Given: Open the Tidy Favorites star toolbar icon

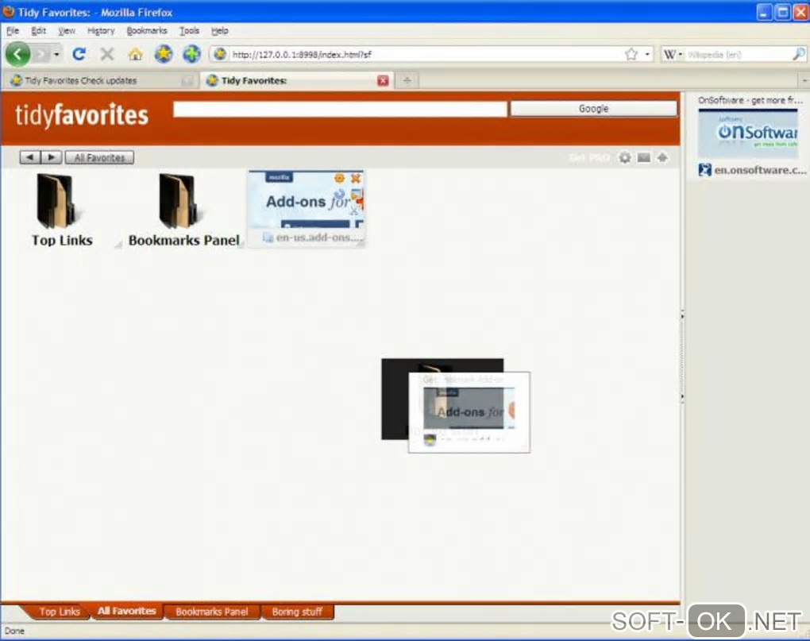Looking at the screenshot, I should [164, 54].
